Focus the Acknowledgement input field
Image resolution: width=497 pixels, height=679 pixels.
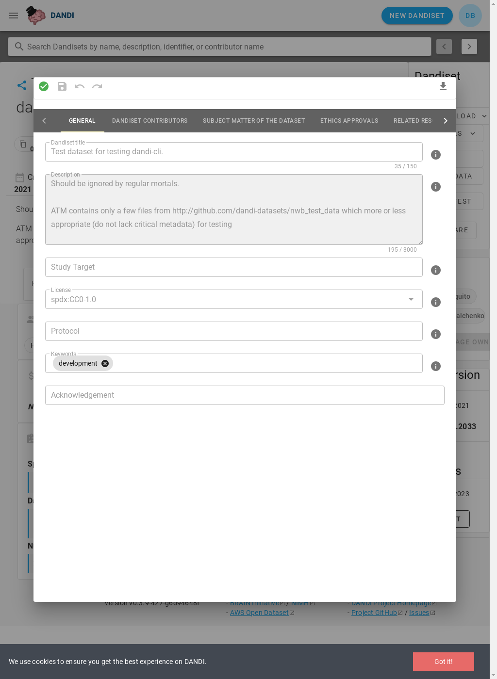[x=245, y=395]
